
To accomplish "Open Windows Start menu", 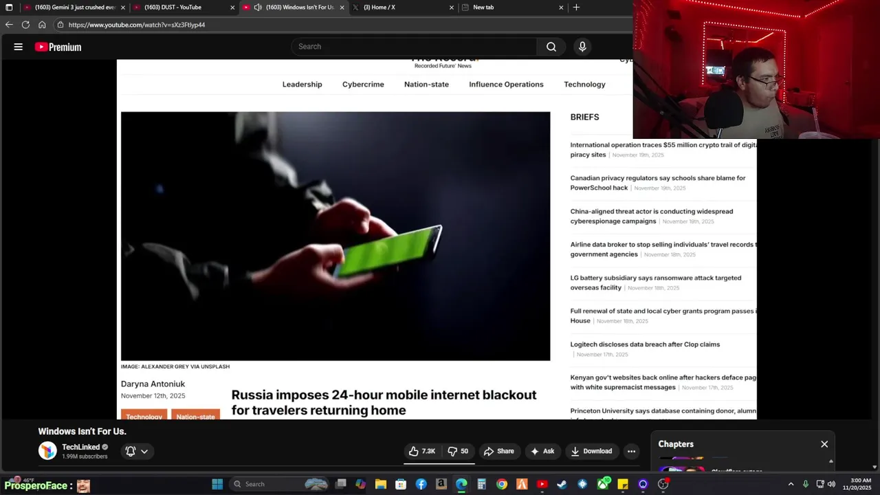I will [217, 484].
